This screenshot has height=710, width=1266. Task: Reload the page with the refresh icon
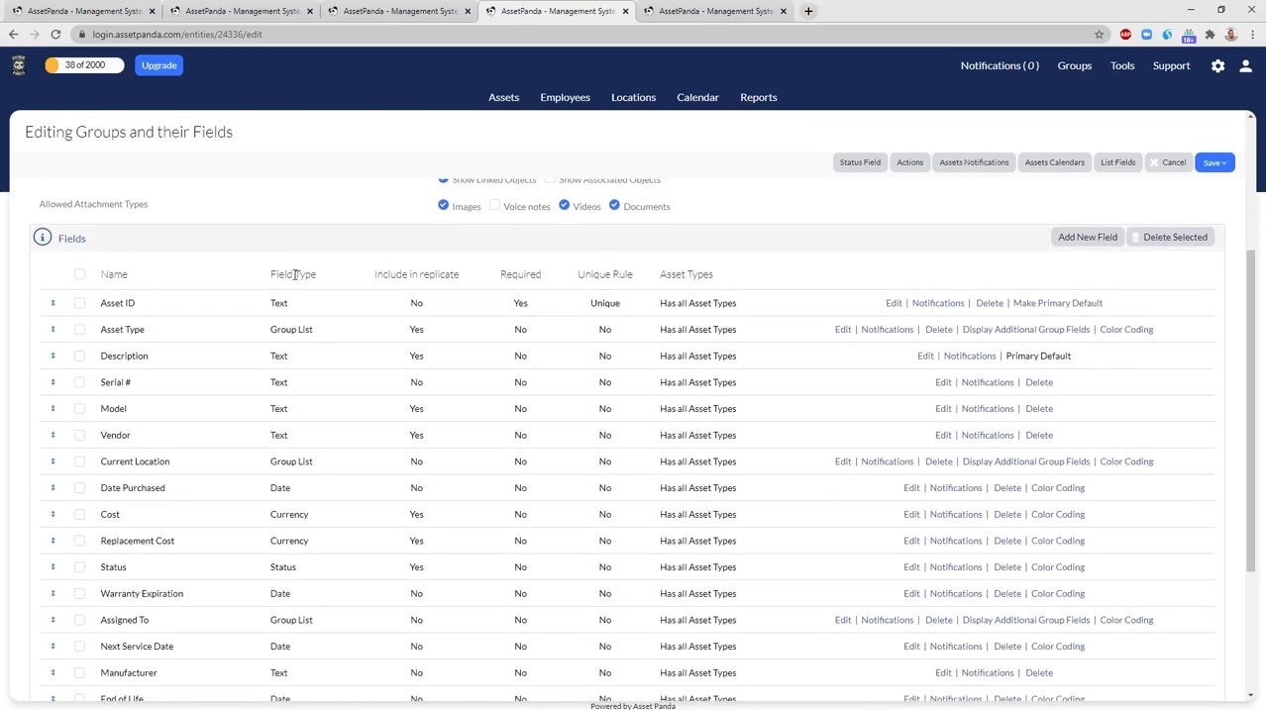pos(55,34)
